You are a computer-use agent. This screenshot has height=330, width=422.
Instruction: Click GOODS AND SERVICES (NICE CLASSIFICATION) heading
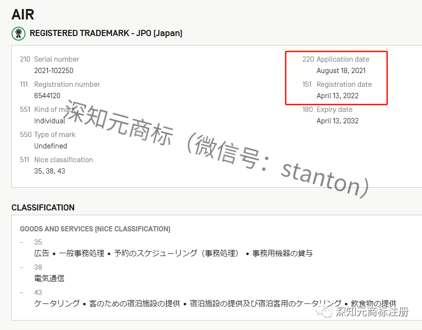[95, 229]
